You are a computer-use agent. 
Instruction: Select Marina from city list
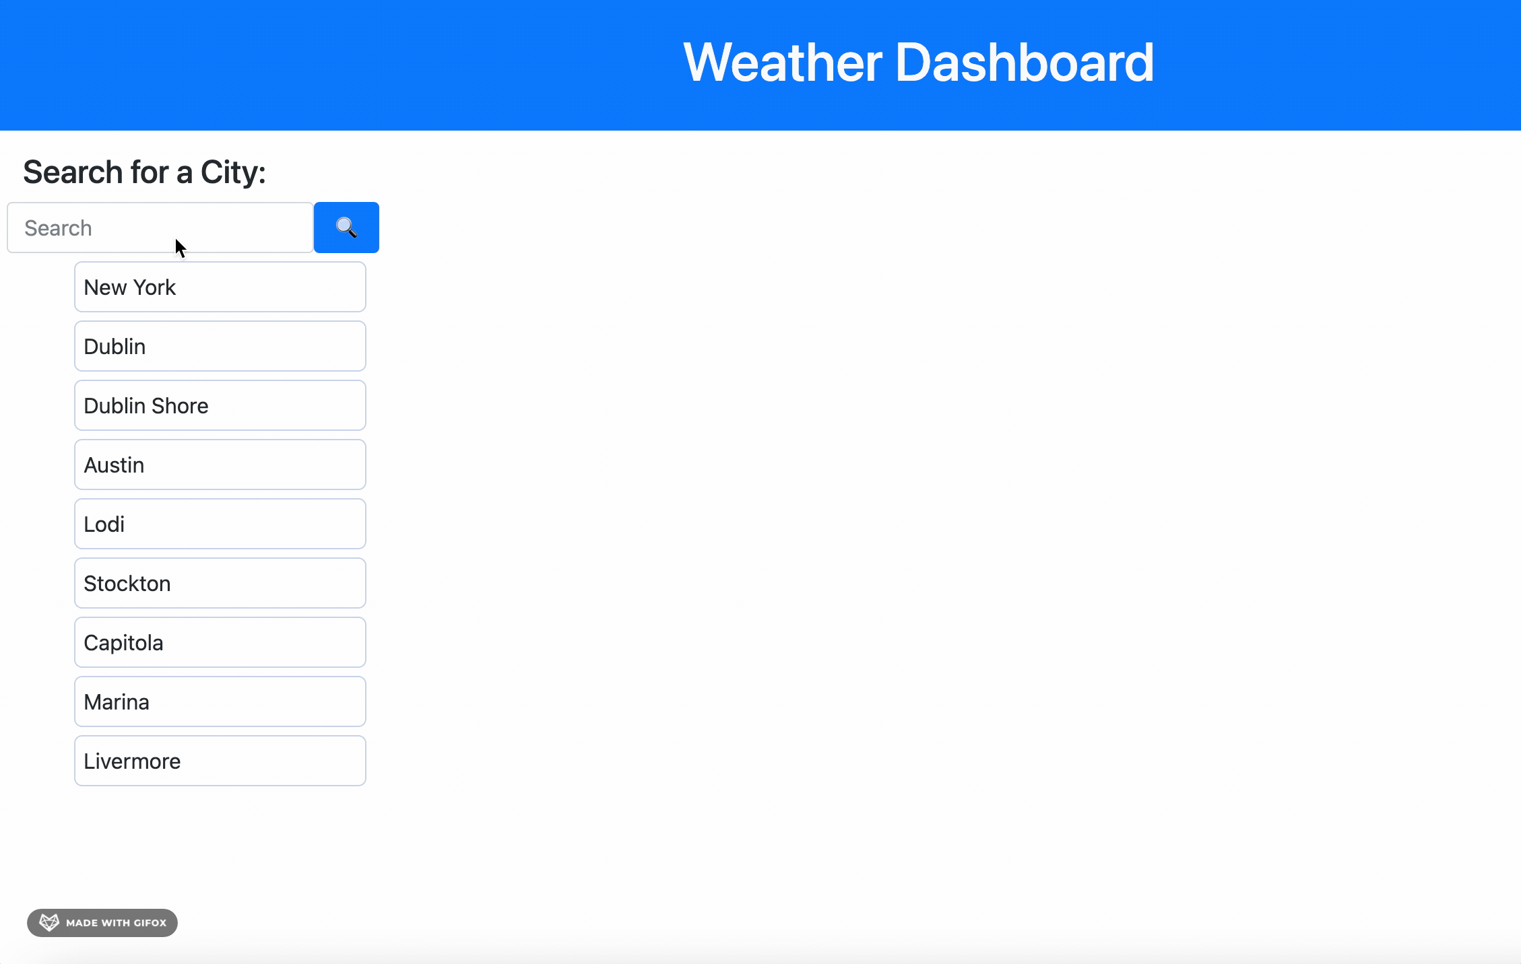pos(220,701)
